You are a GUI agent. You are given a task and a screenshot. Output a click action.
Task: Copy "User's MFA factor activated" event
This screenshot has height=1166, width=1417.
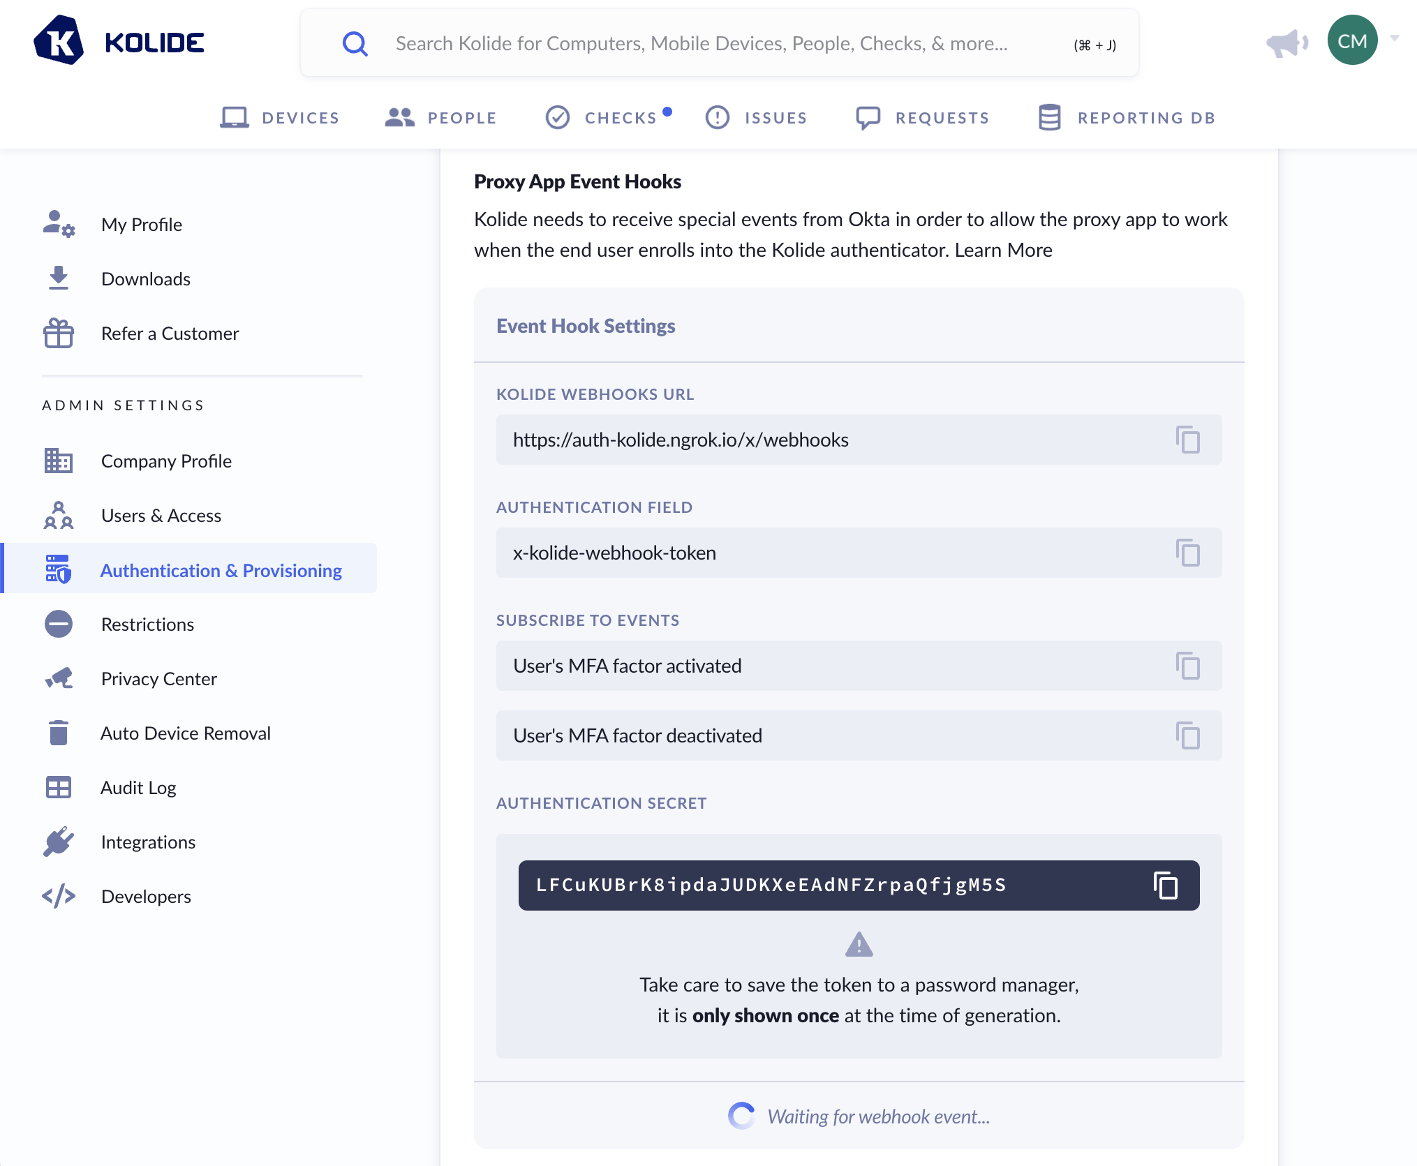click(x=1187, y=666)
